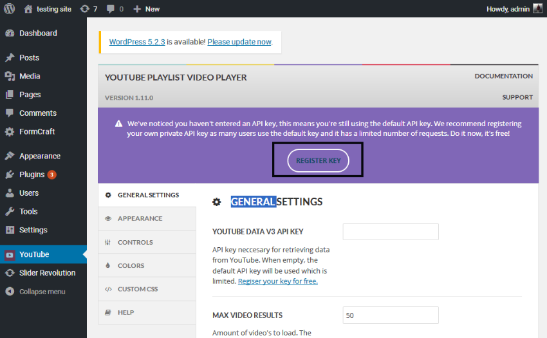547x338 pixels.
Task: Click Regiser your key for free link
Action: (278, 281)
